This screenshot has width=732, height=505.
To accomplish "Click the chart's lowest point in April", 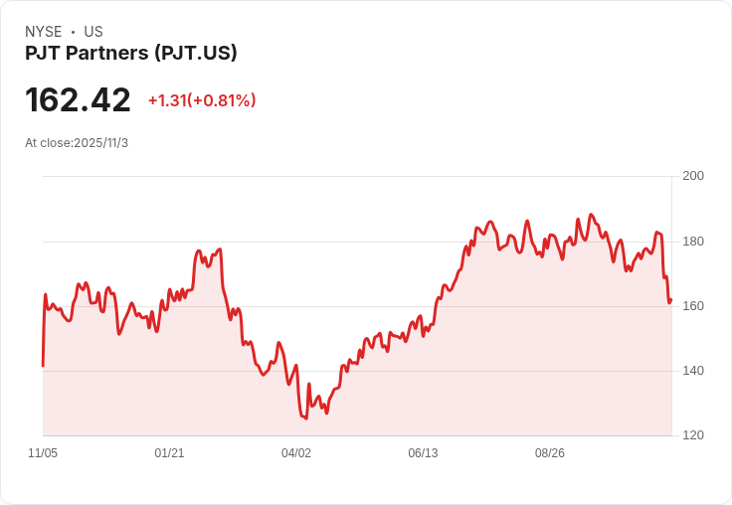I will 306,419.
